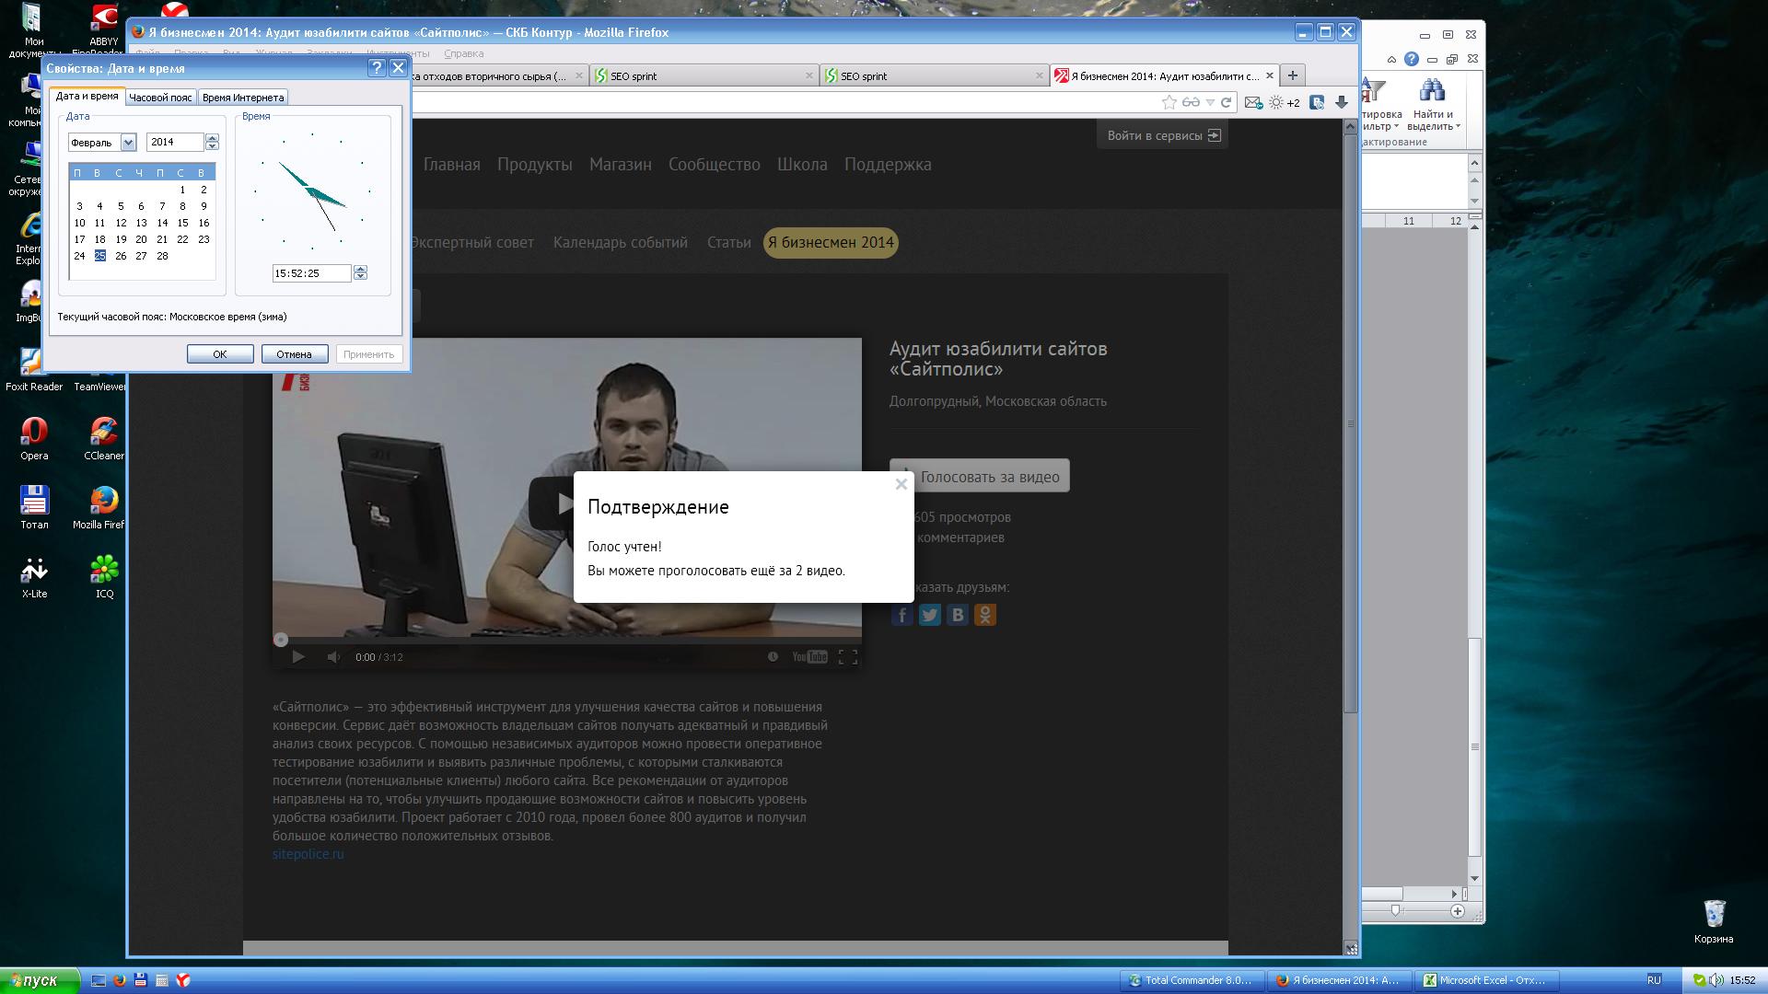This screenshot has width=1768, height=994.
Task: Reload the page with the refresh arrow
Action: coord(1226,102)
